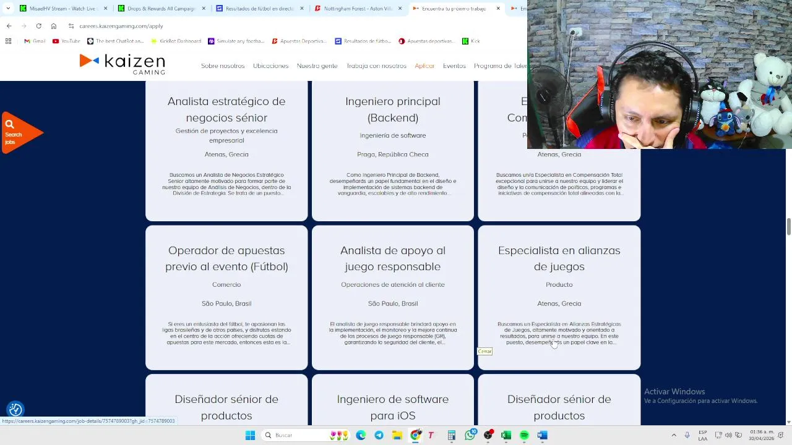Click the Chrome icon in the taskbar

coord(416,435)
